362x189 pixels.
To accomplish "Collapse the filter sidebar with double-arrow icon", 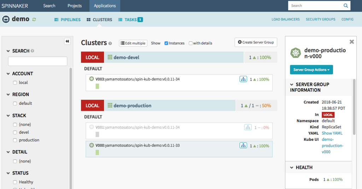I will click(67, 42).
